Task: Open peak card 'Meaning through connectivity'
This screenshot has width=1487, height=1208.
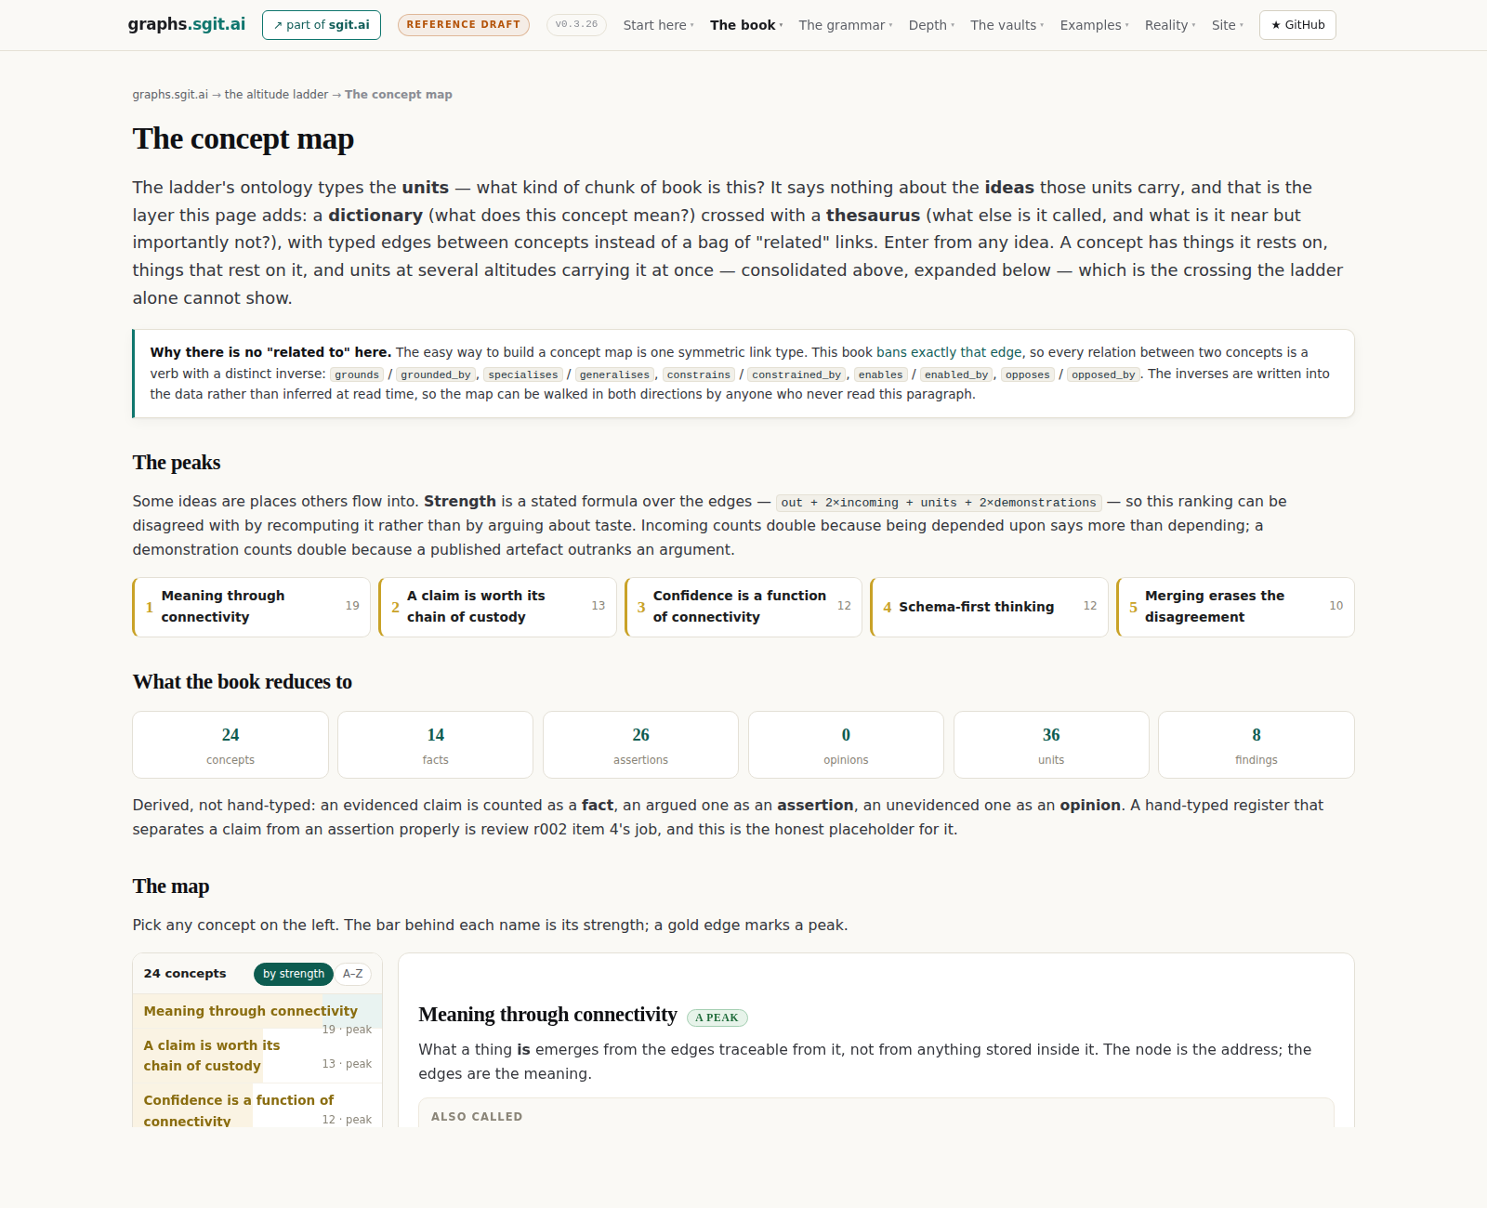Action: 252,607
